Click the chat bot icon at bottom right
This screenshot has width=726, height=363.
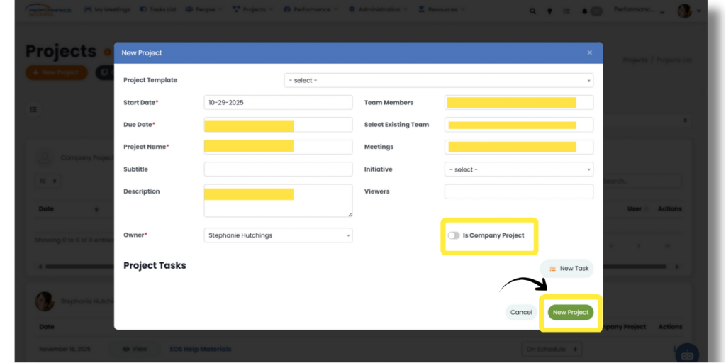tap(686, 354)
